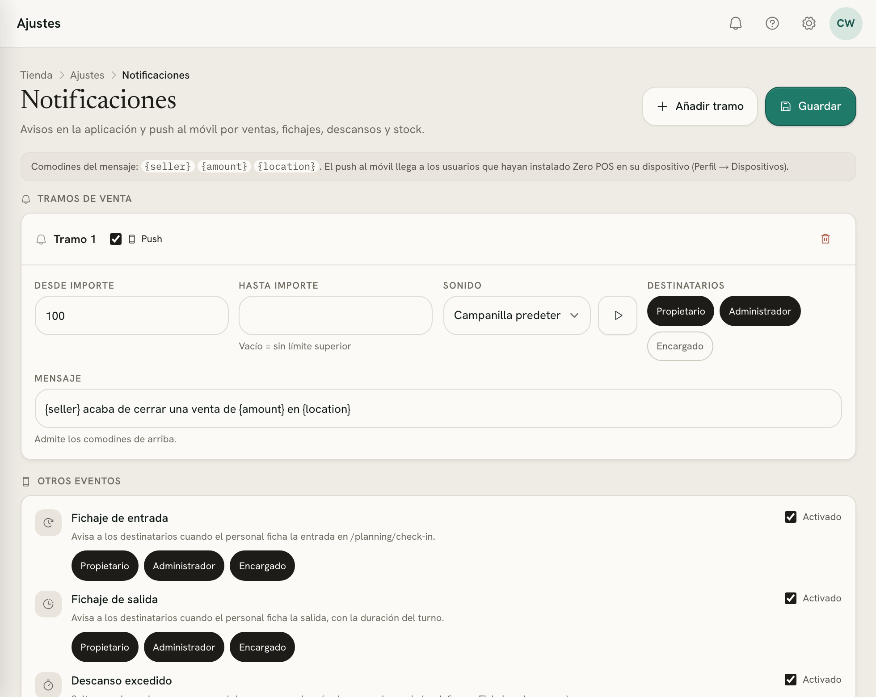The image size is (876, 697).
Task: Toggle the Push checkbox for Tramo 1
Action: (x=116, y=239)
